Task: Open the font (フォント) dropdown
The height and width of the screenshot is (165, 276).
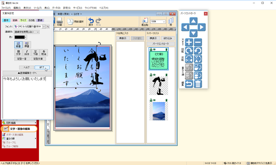Action: click(44, 27)
